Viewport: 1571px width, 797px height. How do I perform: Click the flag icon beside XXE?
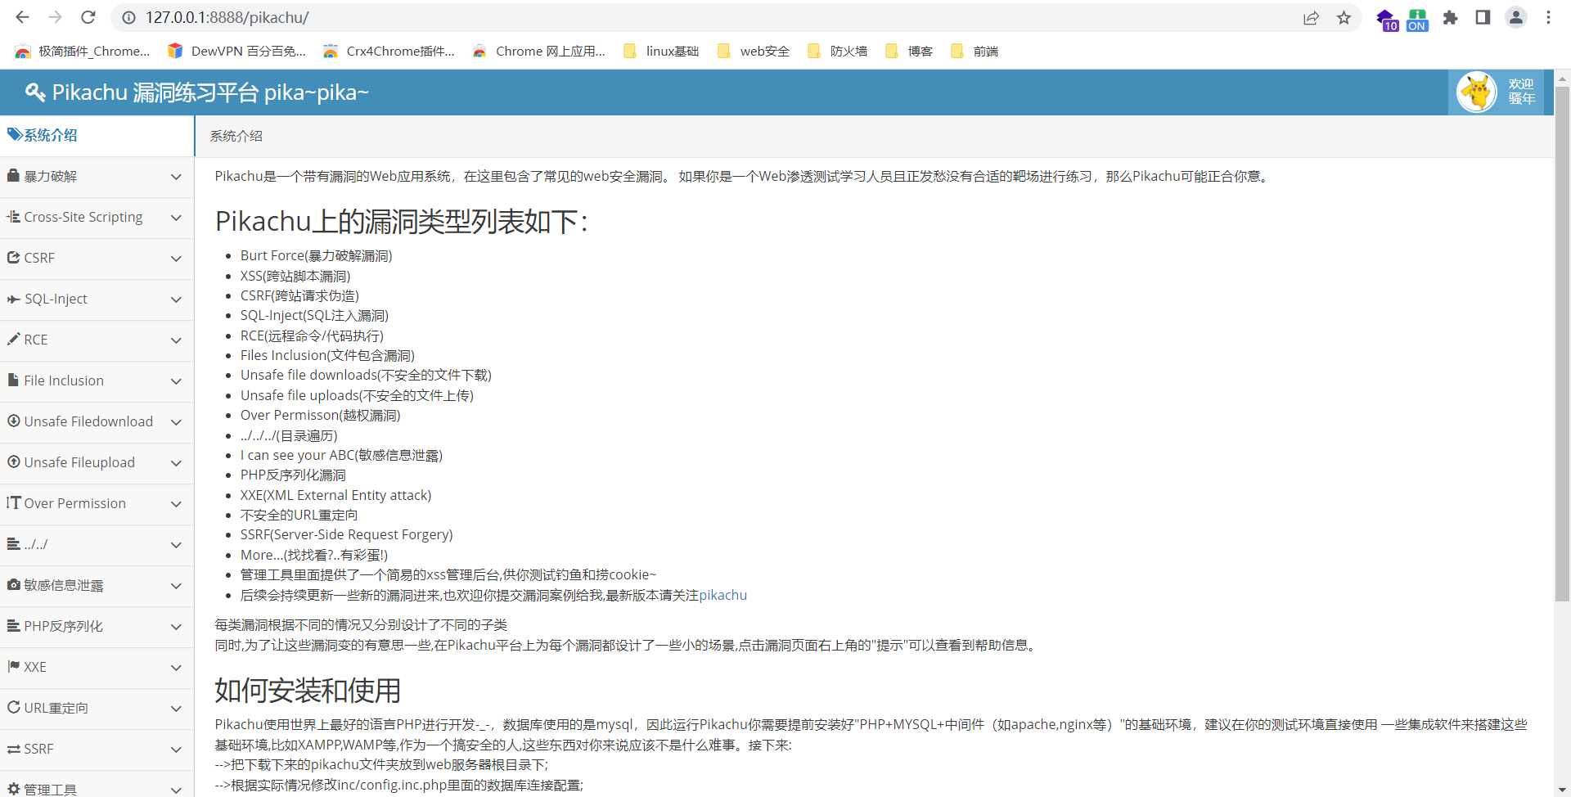tap(14, 666)
